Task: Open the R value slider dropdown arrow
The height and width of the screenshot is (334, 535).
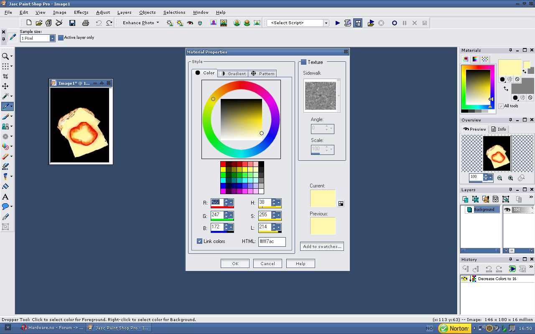Action: click(232, 202)
